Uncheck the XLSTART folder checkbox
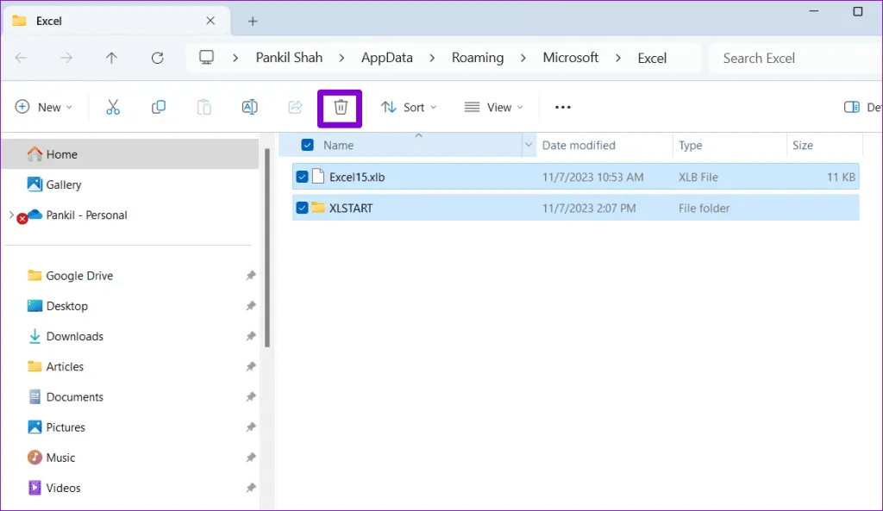This screenshot has width=883, height=511. pyautogui.click(x=302, y=208)
